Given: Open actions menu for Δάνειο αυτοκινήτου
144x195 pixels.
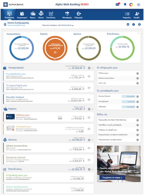Looking at the screenshot, I should point(89,148).
